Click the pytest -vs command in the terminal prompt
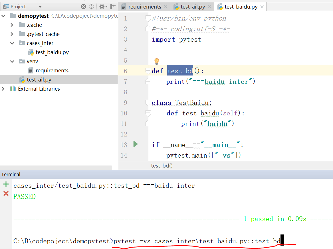 197,241
